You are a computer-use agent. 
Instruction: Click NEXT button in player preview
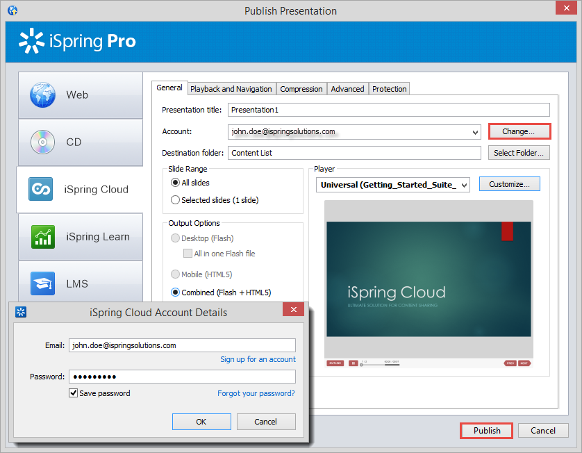coord(524,363)
